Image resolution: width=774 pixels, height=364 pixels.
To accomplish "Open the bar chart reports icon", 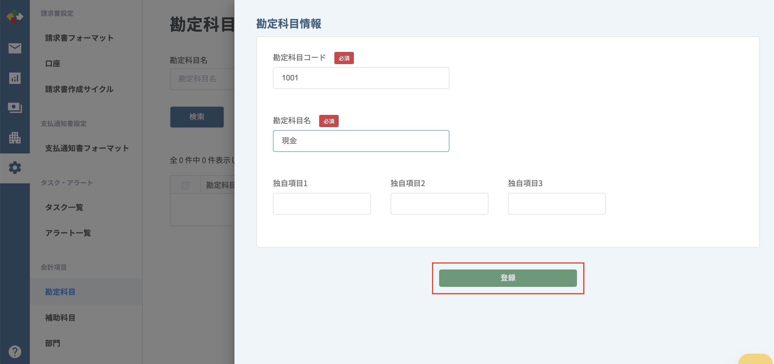I will [x=15, y=78].
